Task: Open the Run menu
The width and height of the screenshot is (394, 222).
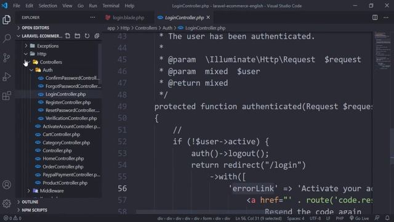Action: 93,6
